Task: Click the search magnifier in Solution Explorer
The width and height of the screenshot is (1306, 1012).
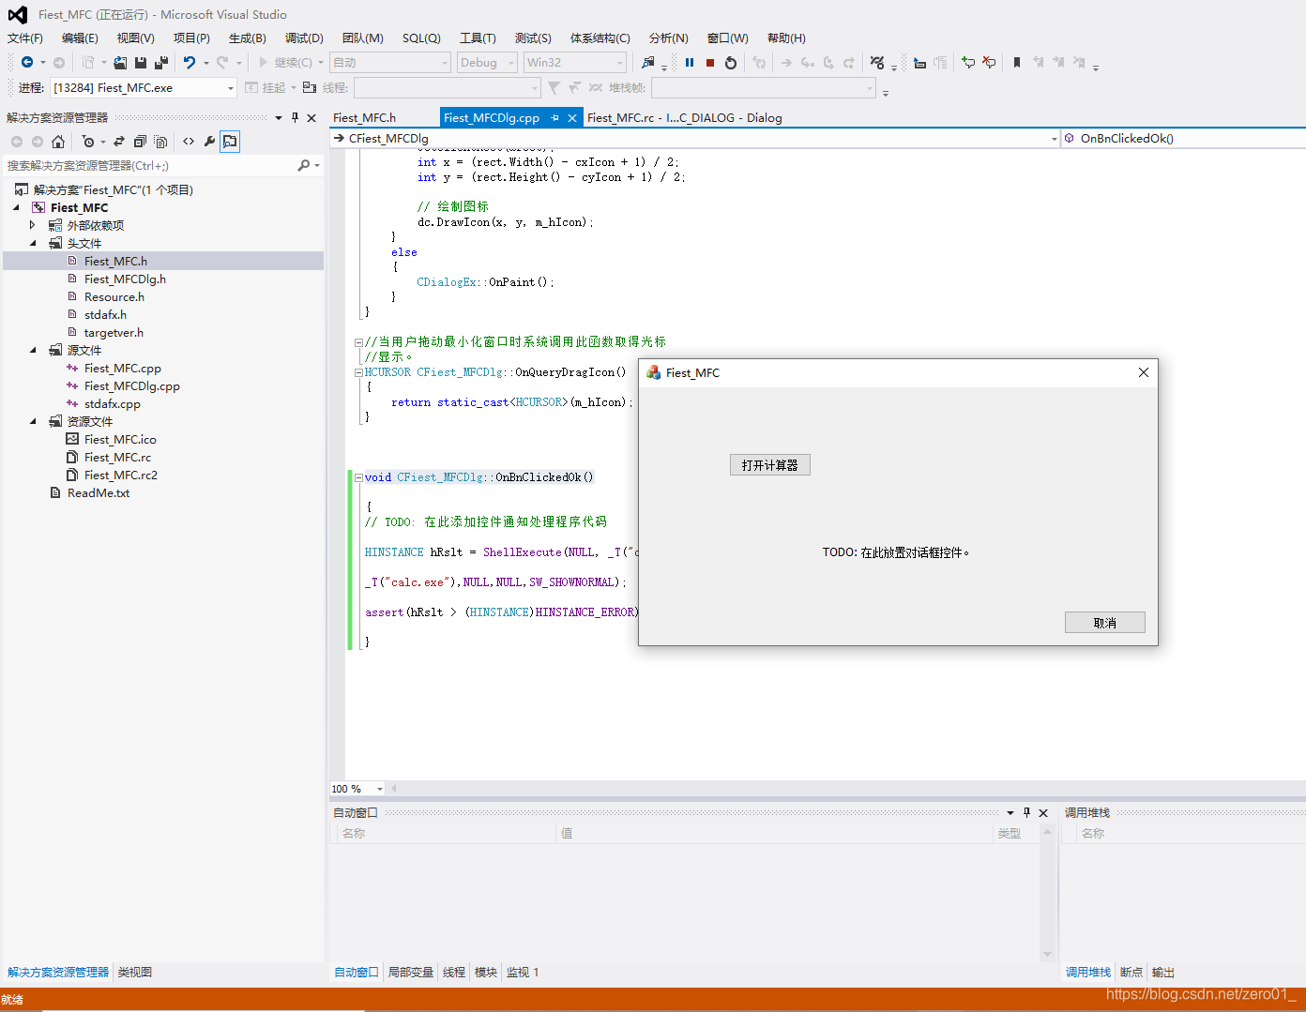Action: tap(304, 165)
